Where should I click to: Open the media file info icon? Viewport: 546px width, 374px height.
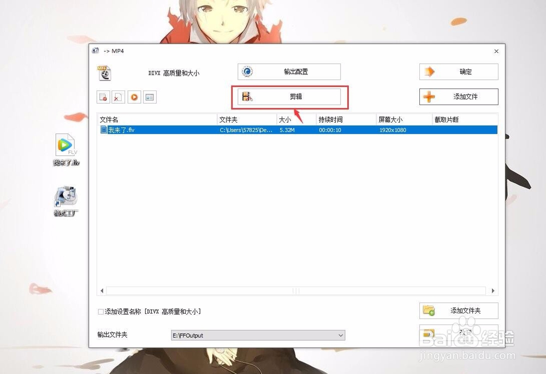coord(150,97)
